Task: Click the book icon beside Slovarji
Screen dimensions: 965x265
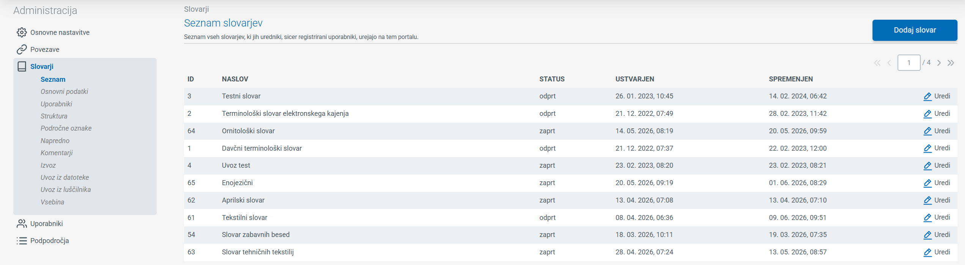Action: [22, 67]
